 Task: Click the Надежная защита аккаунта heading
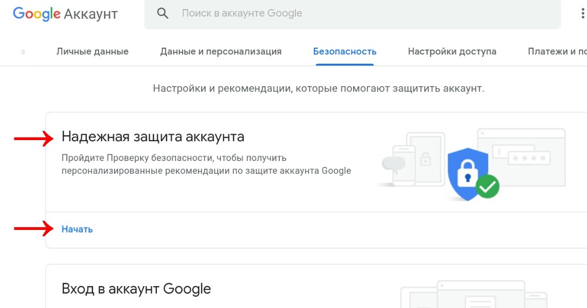[153, 136]
